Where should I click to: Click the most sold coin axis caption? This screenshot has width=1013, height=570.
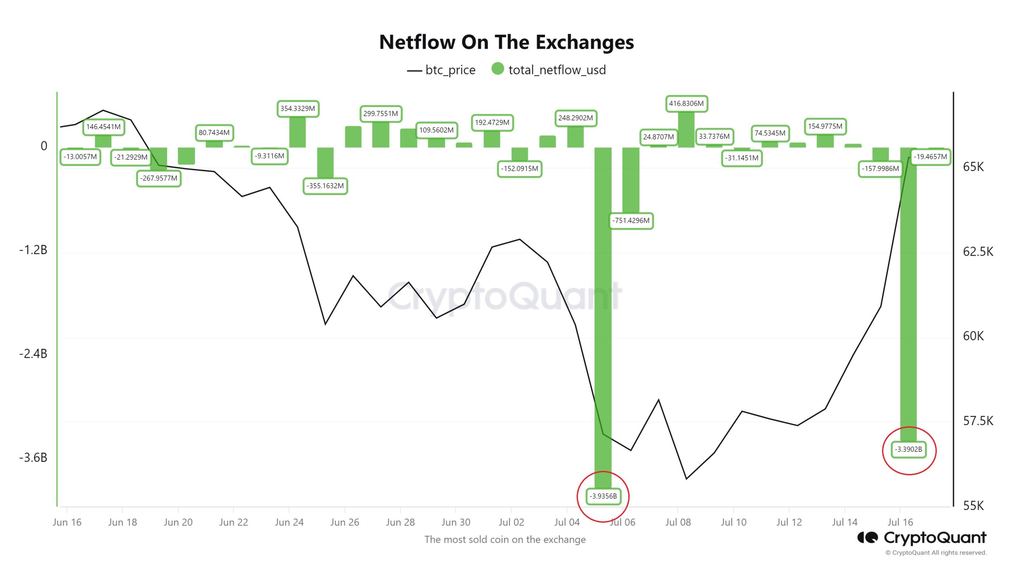click(x=505, y=540)
